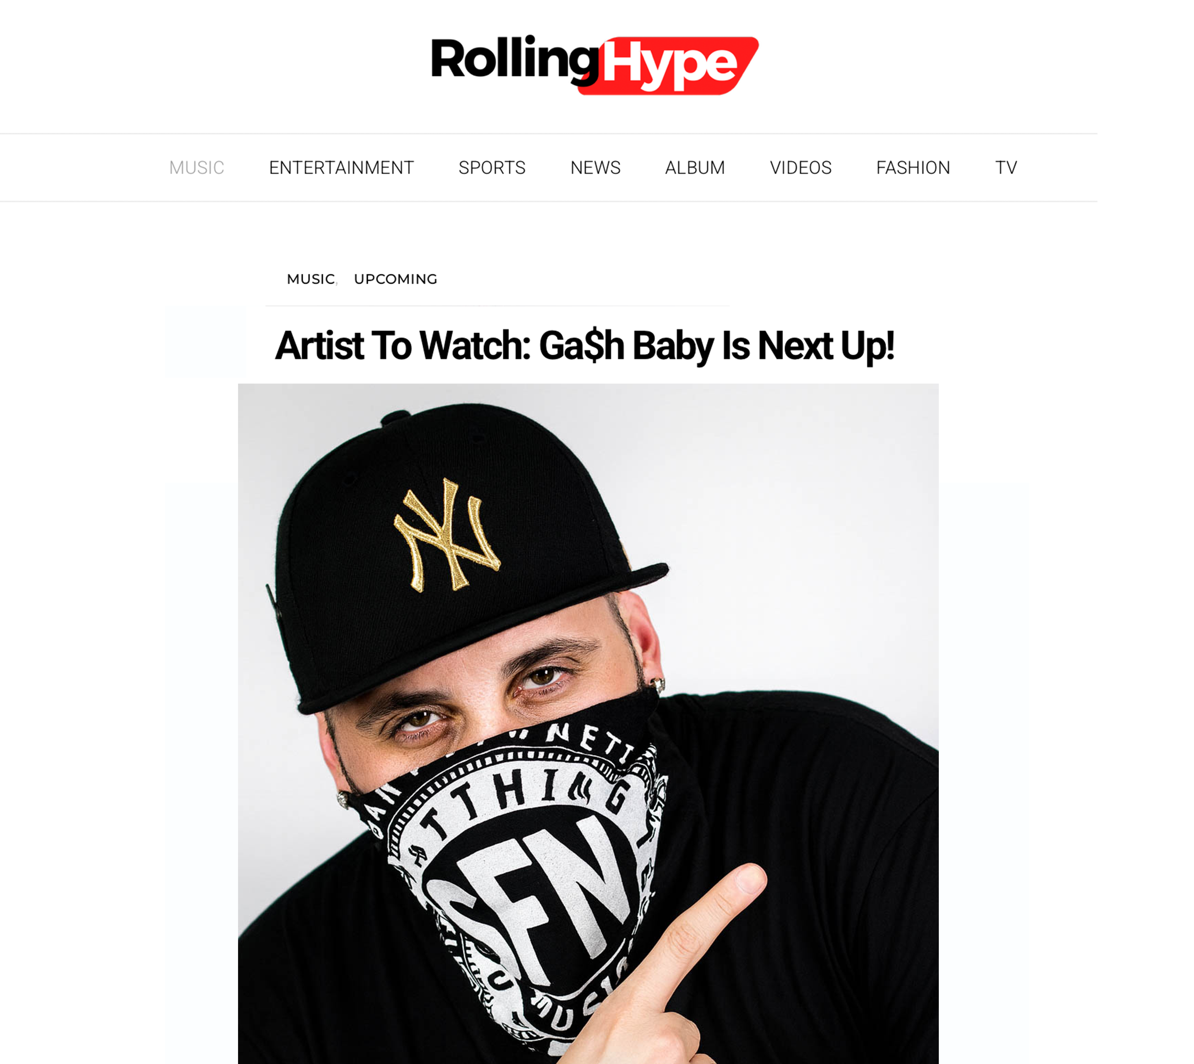Click the featured article photo

coord(588,724)
